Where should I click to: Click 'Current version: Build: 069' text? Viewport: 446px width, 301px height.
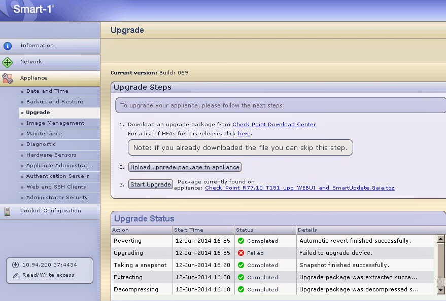click(x=149, y=72)
